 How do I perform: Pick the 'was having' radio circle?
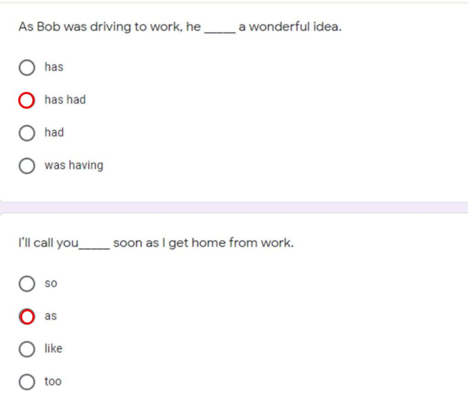point(27,166)
